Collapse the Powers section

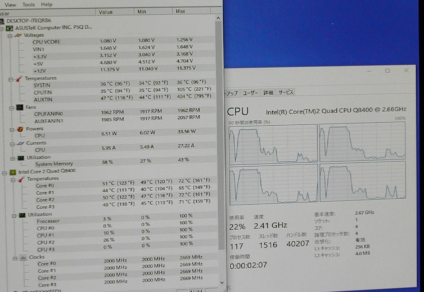12,130
